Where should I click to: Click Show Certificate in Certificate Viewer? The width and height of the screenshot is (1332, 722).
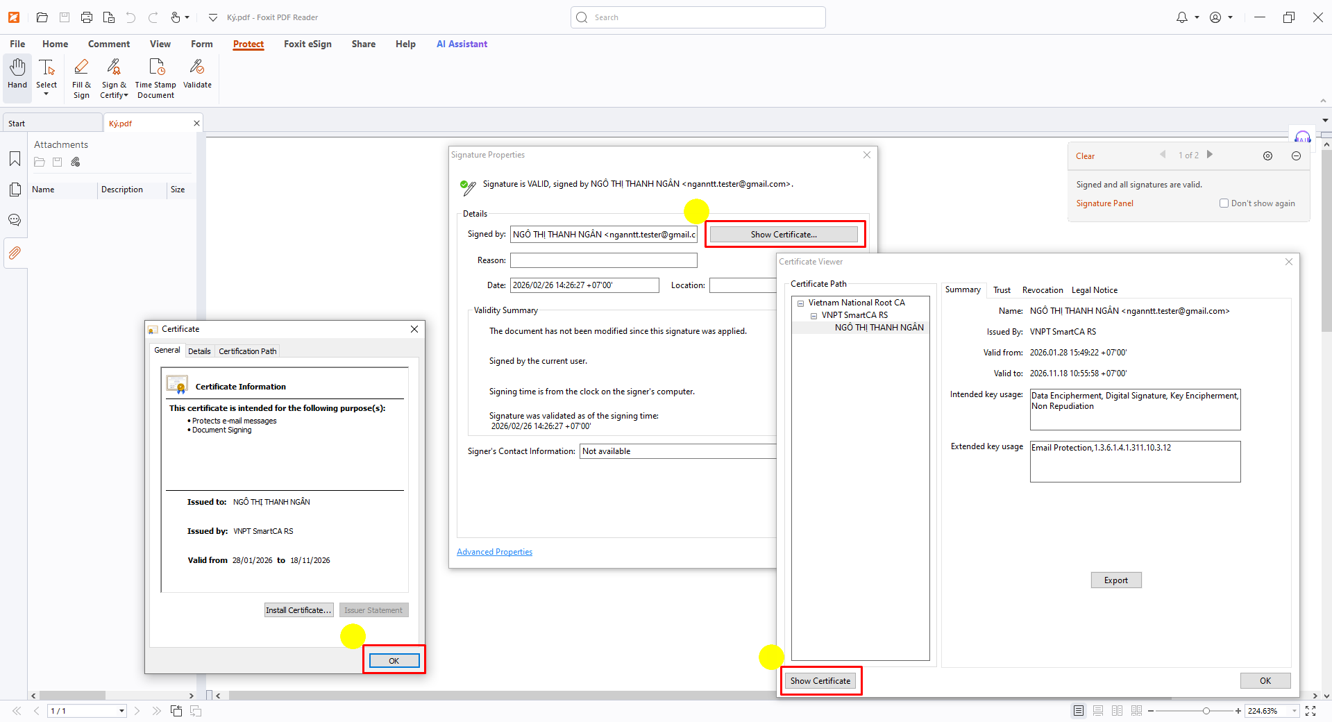click(820, 681)
